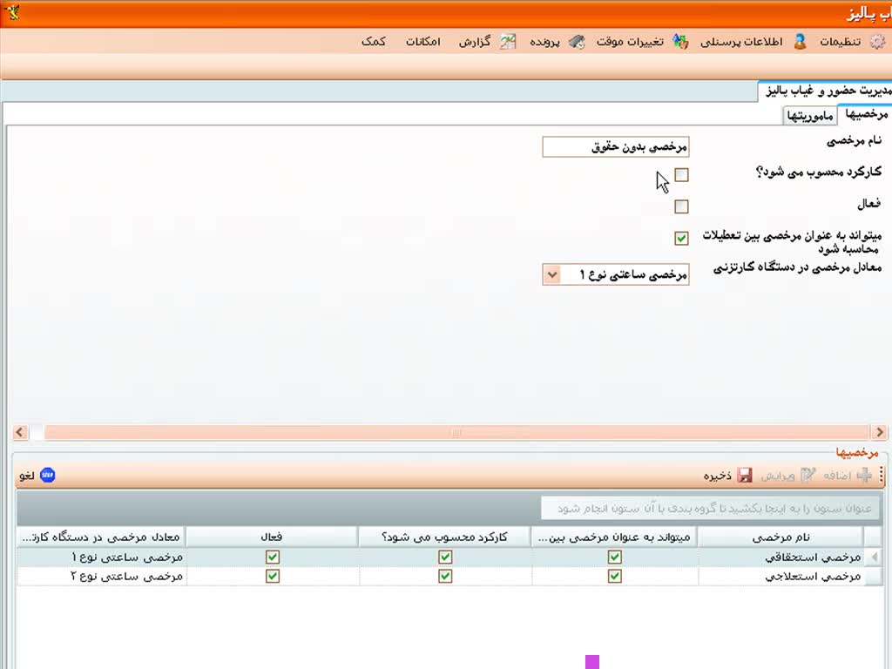Toggle کارکرد checkbox for مرخصی استحقاقی row

tap(445, 557)
